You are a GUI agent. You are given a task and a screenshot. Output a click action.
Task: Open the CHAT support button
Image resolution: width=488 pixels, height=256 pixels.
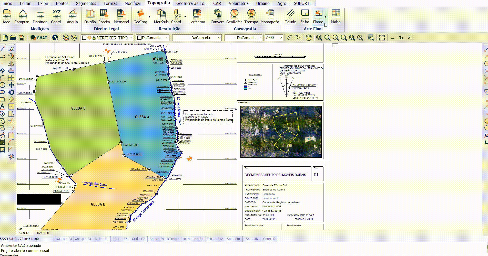[39, 38]
